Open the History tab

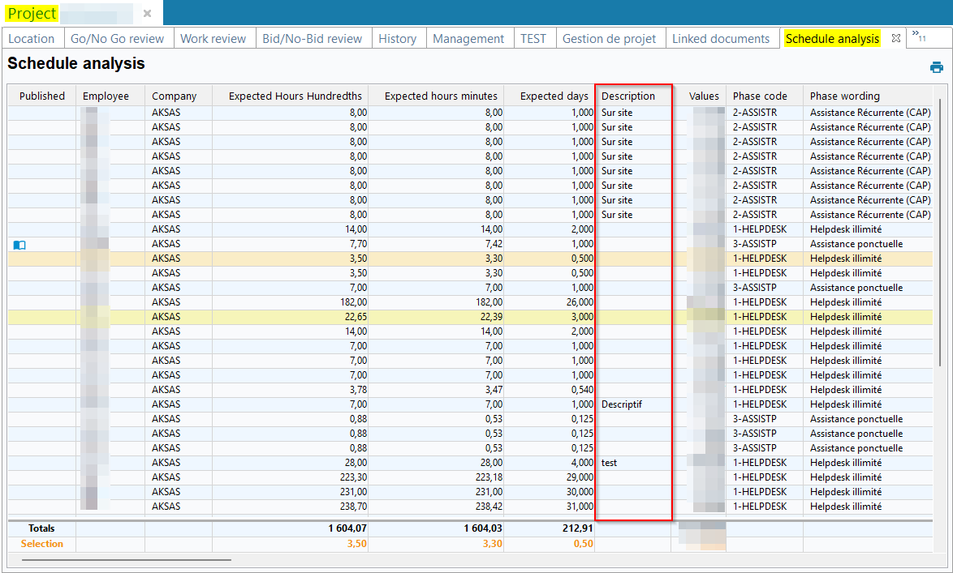tap(397, 39)
